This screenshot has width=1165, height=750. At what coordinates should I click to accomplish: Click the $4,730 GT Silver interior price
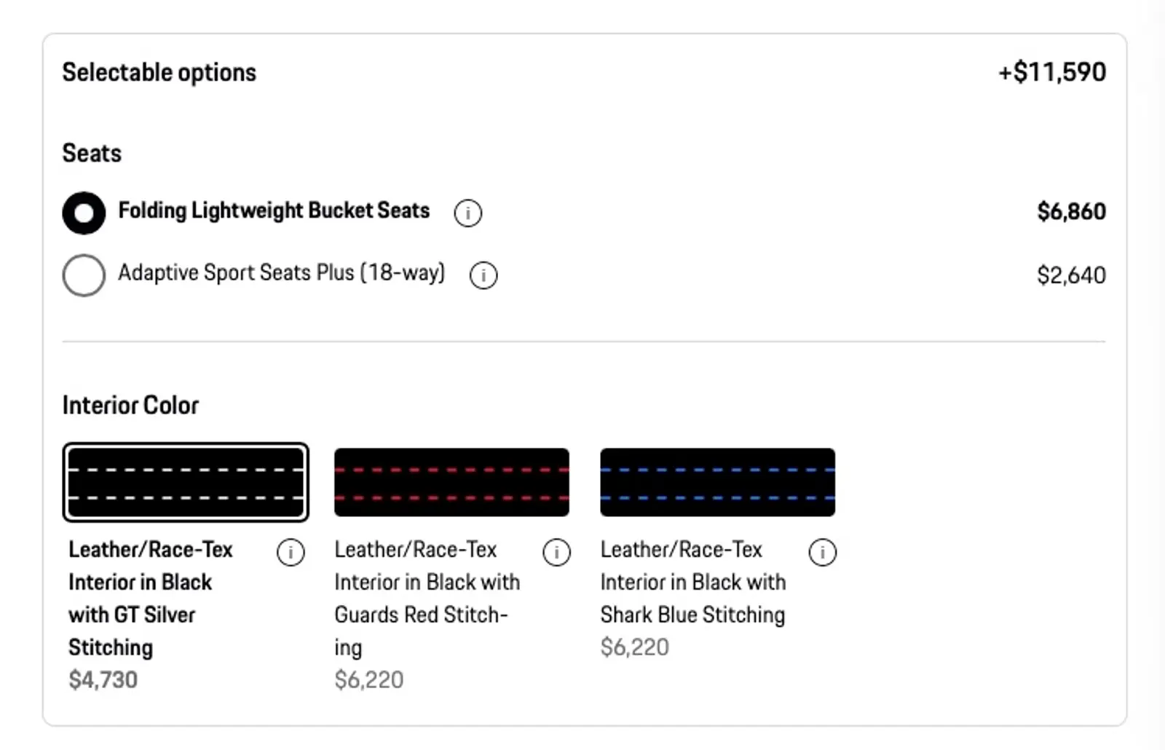103,680
